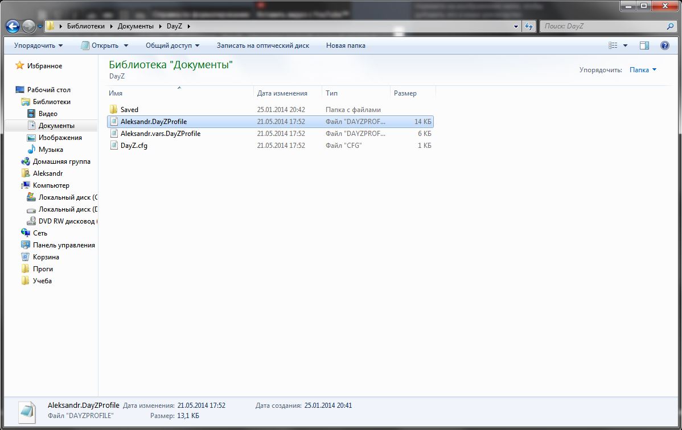
Task: Click '25.01.2014 20:42' date of Saved folder
Action: pyautogui.click(x=281, y=110)
